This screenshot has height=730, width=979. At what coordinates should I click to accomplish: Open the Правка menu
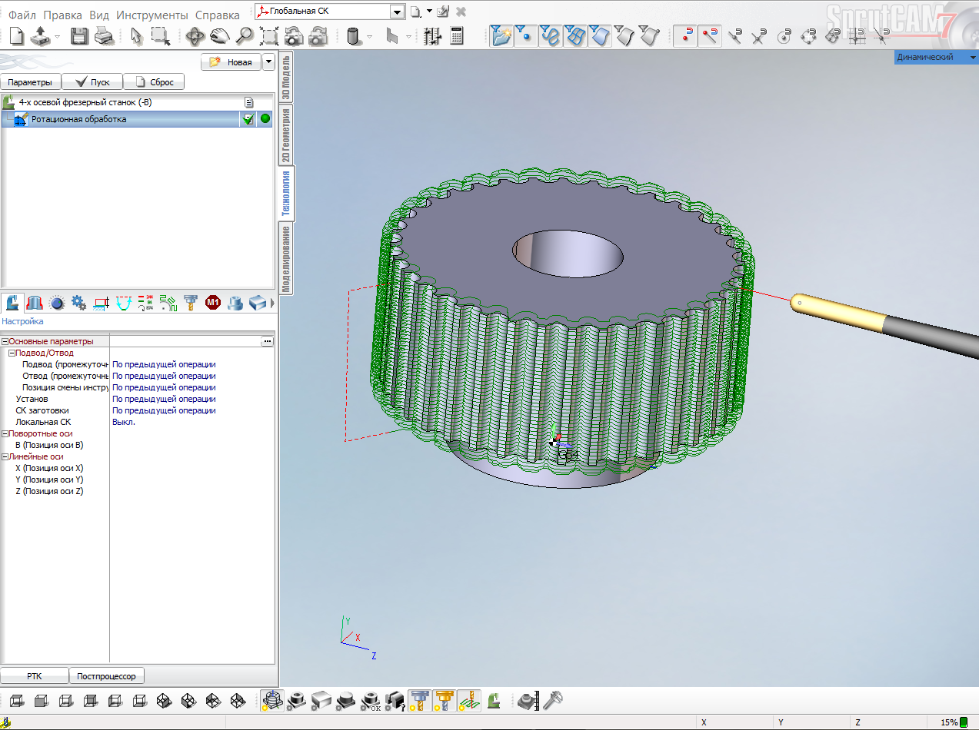63,15
